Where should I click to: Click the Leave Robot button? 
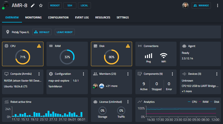65,32
